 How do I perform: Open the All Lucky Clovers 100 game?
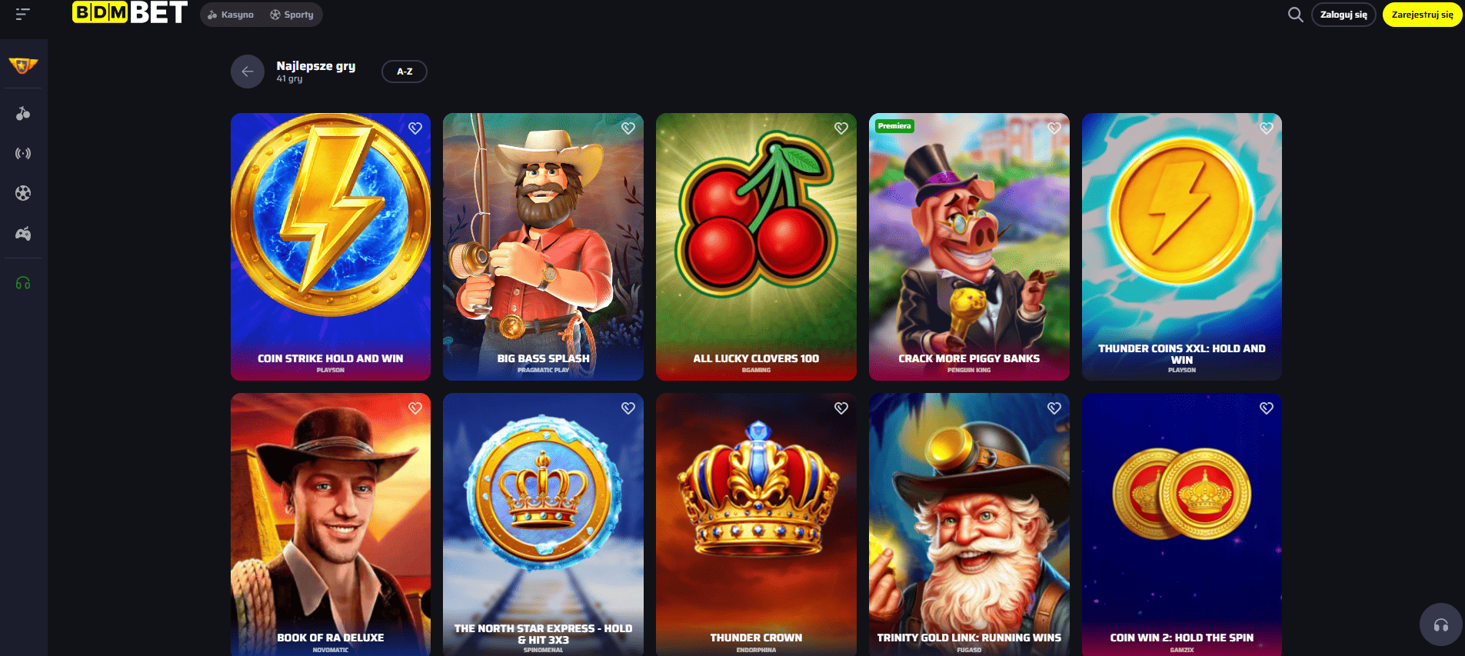click(756, 247)
